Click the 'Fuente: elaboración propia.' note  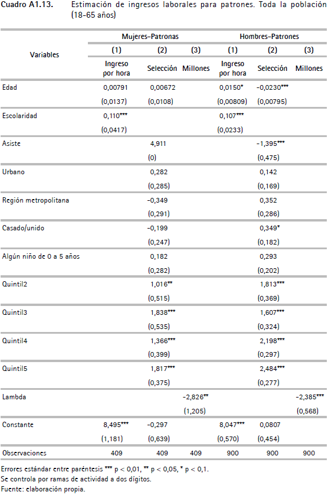click(43, 489)
